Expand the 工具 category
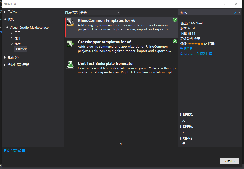 point(12,33)
